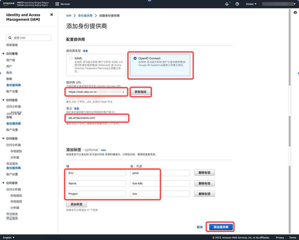
Task: Close the IAM navigation sidebar with the X
Action: [51, 15]
